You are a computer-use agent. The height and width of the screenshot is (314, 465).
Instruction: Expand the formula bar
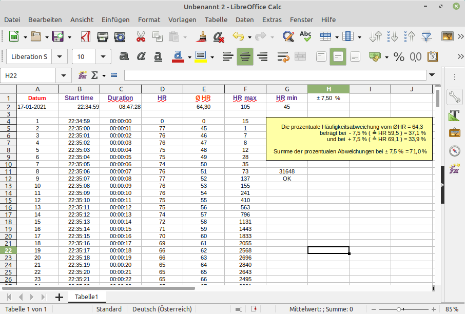coord(432,75)
